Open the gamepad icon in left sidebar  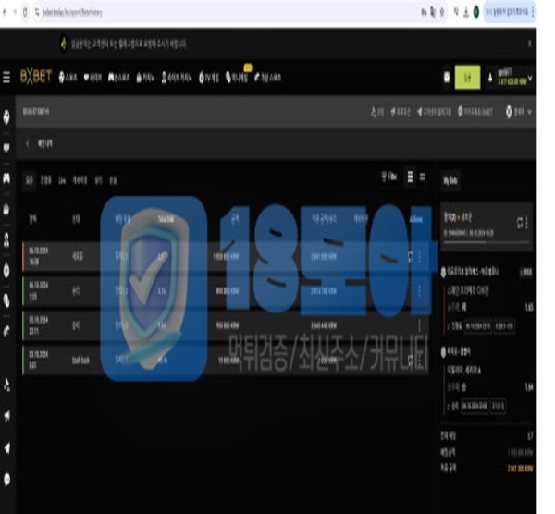[x=6, y=177]
